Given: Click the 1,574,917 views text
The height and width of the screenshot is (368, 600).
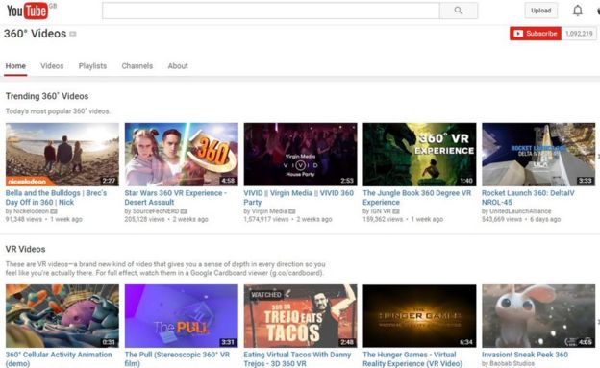Looking at the screenshot, I should pos(266,220).
